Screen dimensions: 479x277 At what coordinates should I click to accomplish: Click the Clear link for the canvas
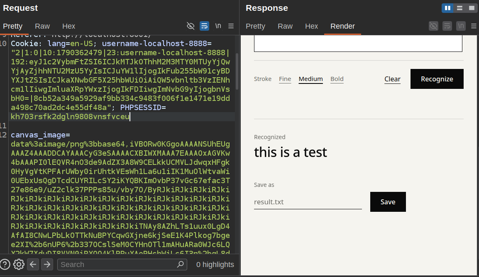point(393,79)
